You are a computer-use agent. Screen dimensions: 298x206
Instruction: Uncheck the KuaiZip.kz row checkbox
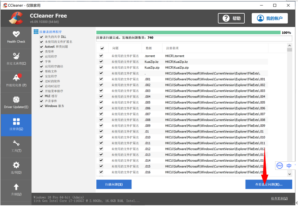101,62
